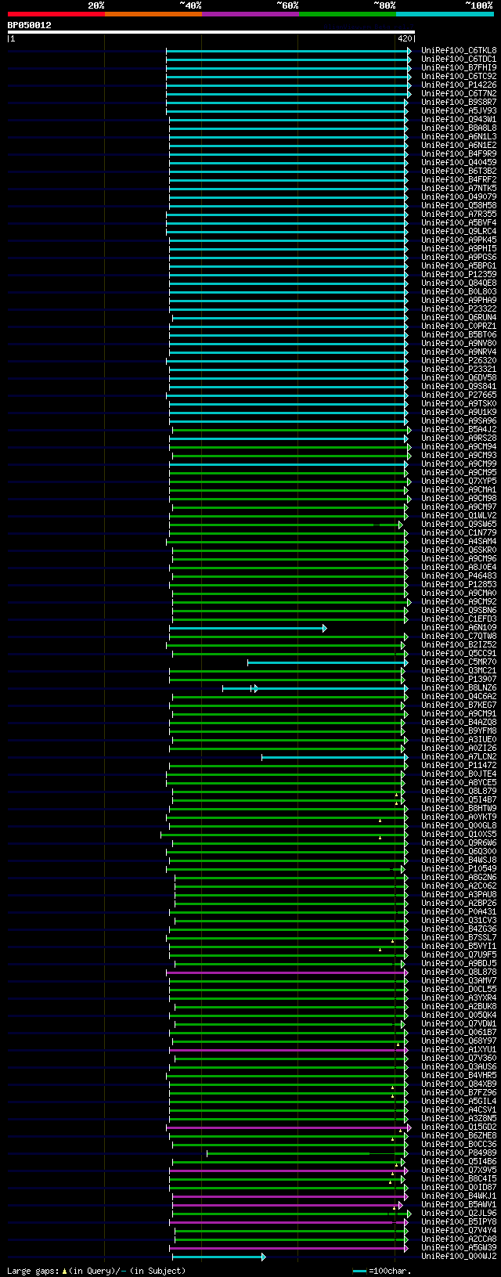The image size is (501, 1277).
Task: Select the UniRef100_A7LCN2 label
Action: 459,756
